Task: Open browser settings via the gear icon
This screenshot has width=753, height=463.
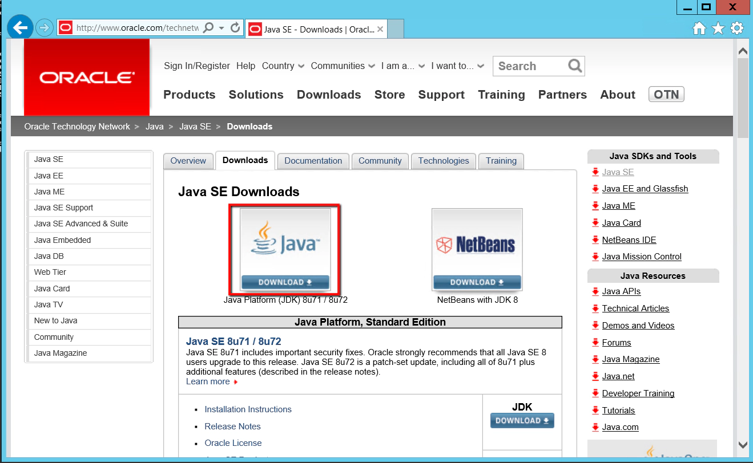Action: 736,27
